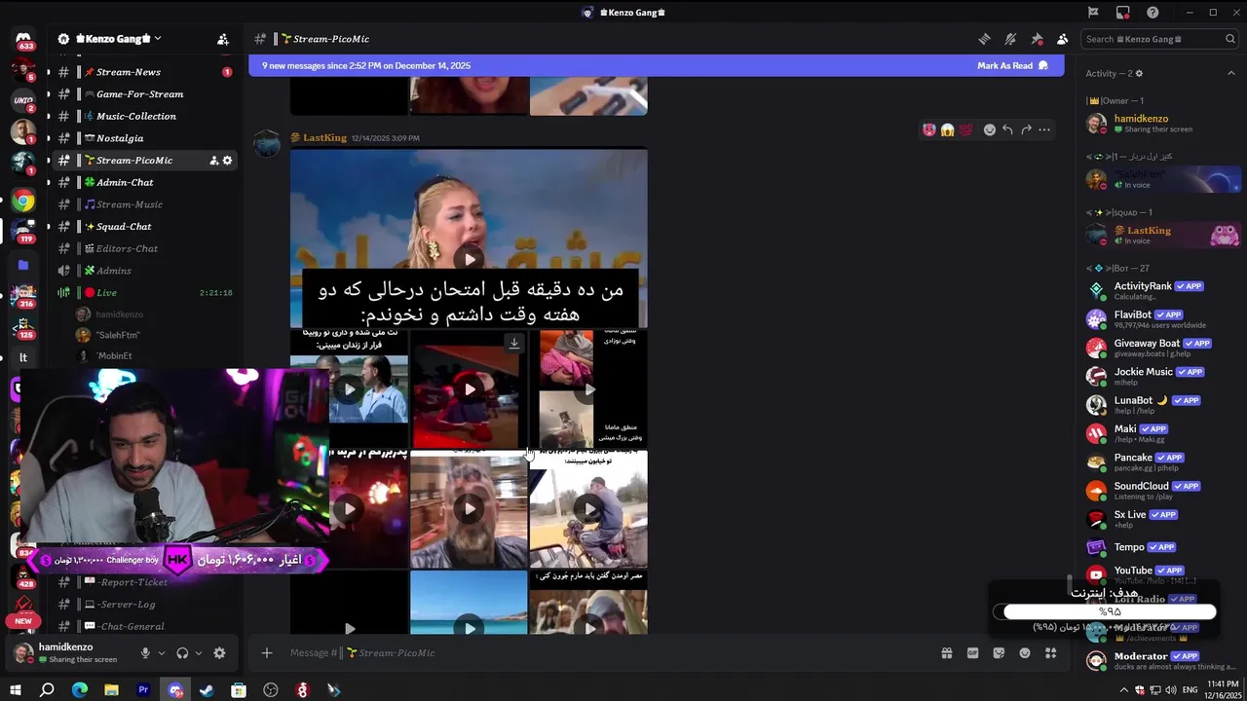Image resolution: width=1247 pixels, height=701 pixels.
Task: Play the motorcycle video thumbnail
Action: [588, 508]
